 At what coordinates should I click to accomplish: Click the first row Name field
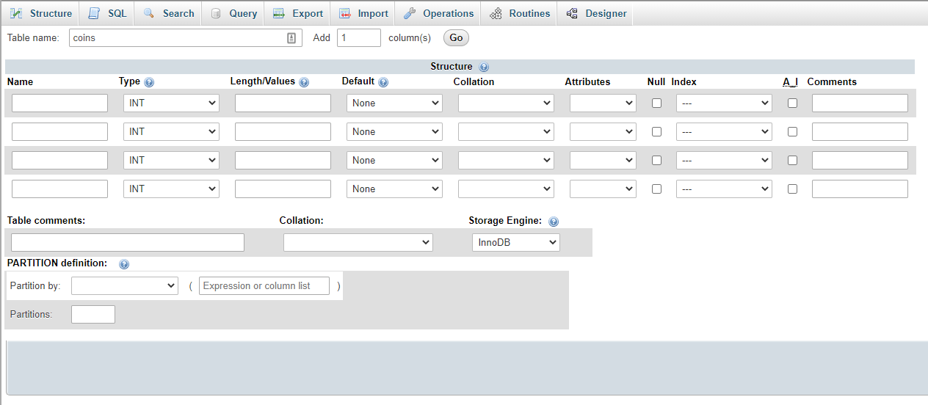(x=59, y=103)
